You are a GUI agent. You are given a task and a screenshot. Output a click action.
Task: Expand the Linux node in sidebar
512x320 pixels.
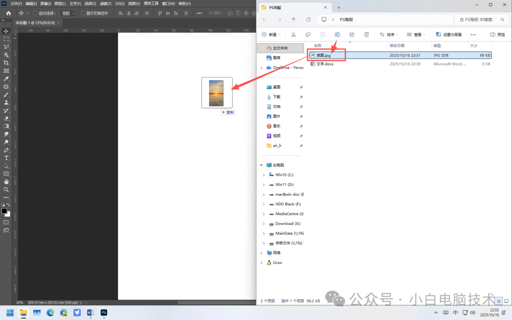pyautogui.click(x=261, y=263)
